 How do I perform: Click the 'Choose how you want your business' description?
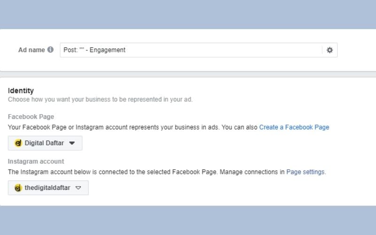pos(100,100)
